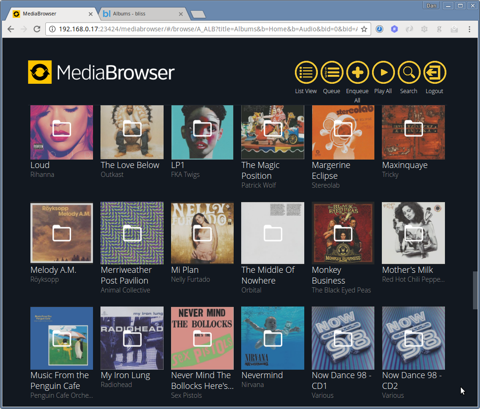Open Merriweather Post Pavilion album cover
This screenshot has height=409, width=480.
132,233
